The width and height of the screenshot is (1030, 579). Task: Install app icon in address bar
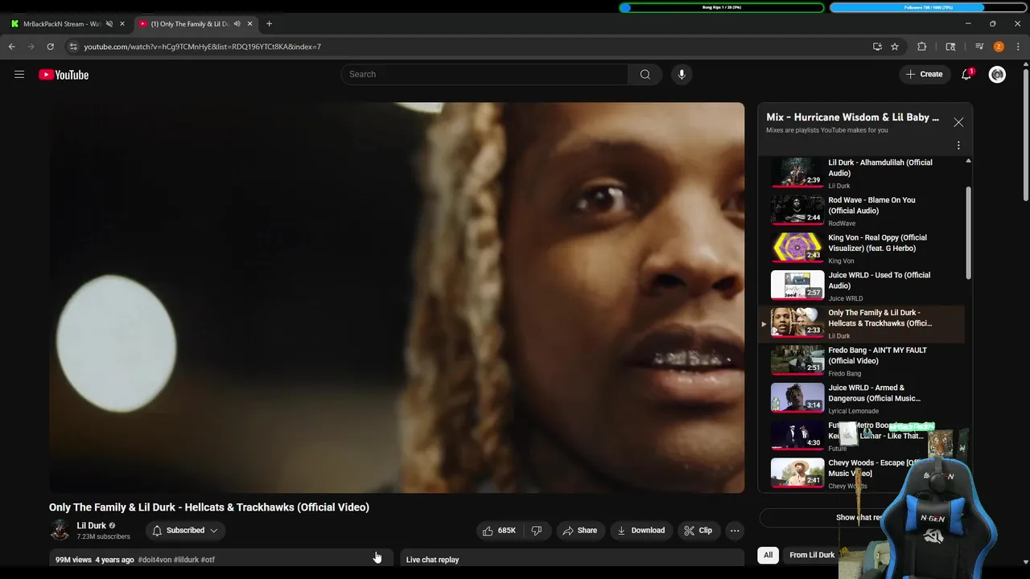[877, 47]
